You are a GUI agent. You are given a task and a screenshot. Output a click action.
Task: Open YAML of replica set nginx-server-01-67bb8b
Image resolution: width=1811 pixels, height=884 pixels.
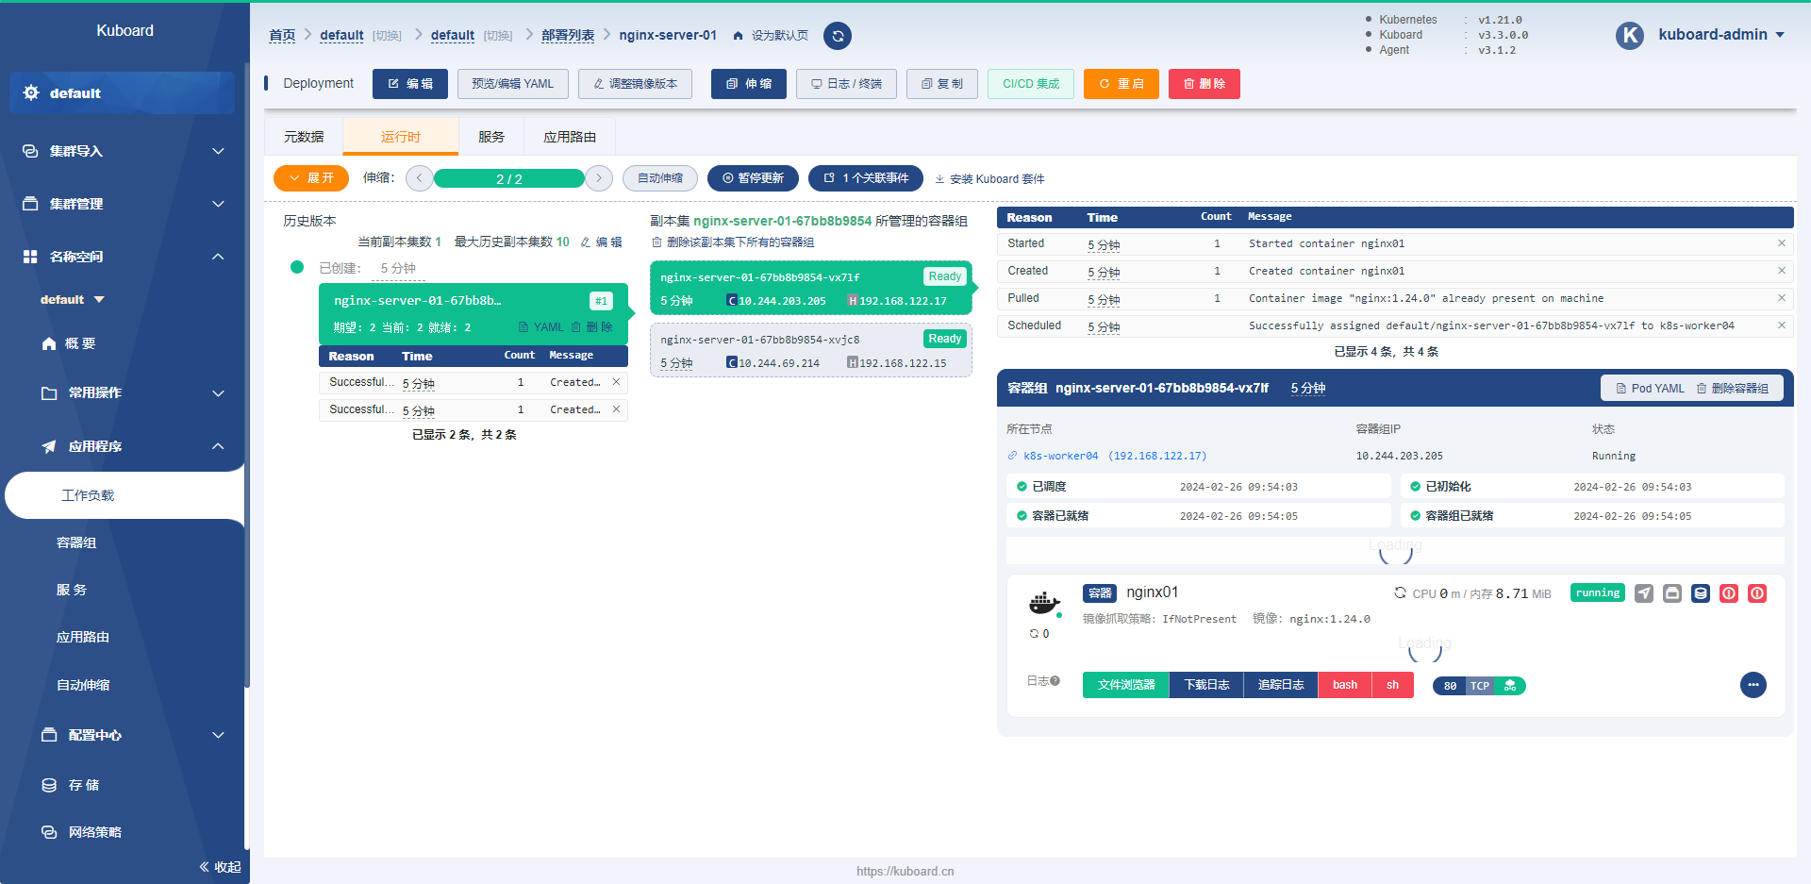point(541,327)
